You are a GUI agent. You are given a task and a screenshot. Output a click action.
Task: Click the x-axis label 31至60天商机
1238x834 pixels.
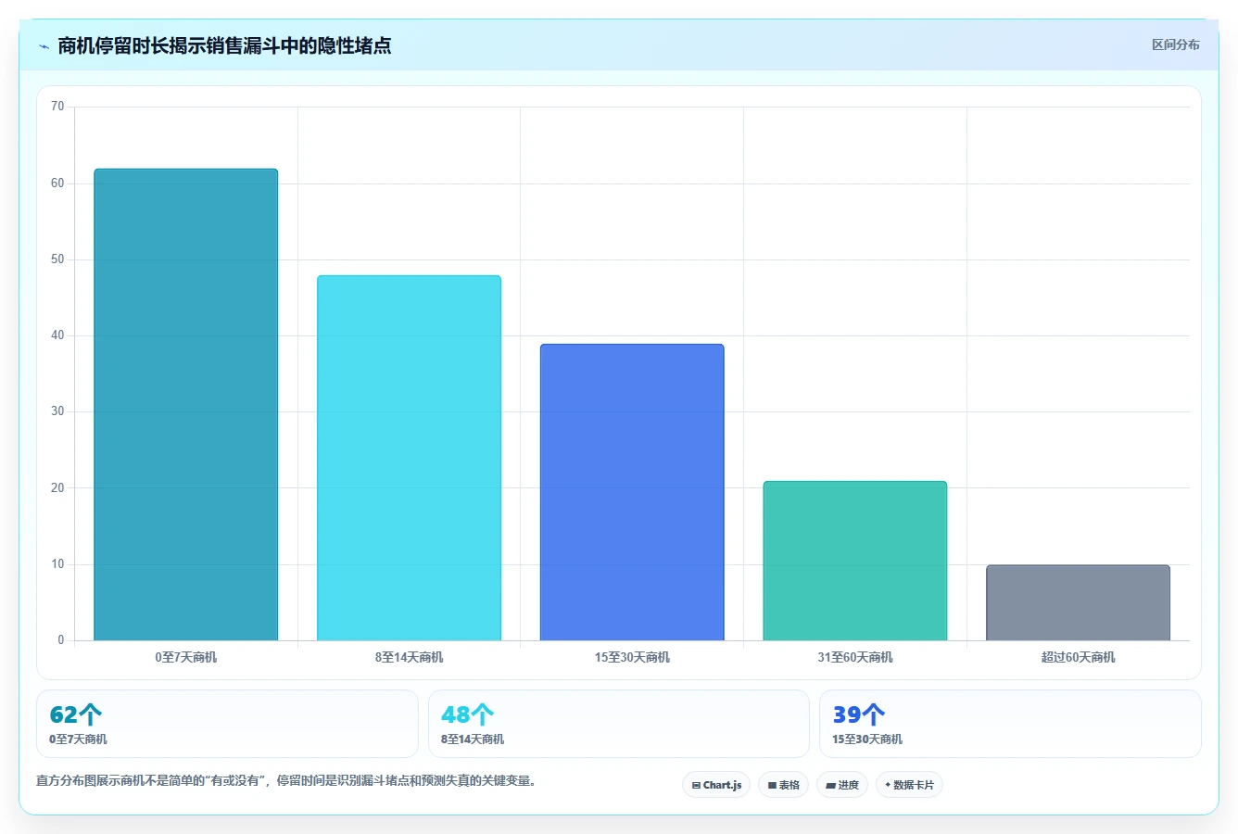point(855,657)
